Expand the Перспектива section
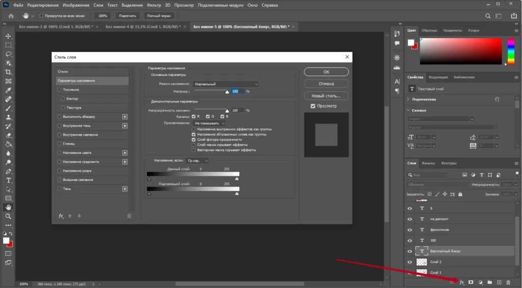The height and width of the screenshot is (288, 522). point(408,99)
